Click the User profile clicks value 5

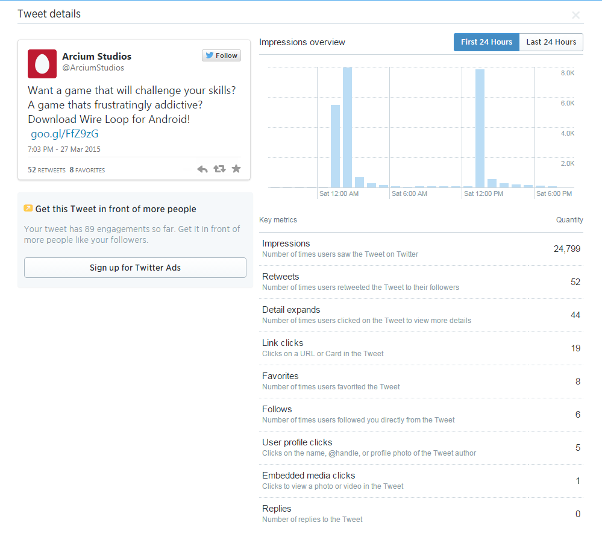(x=578, y=448)
